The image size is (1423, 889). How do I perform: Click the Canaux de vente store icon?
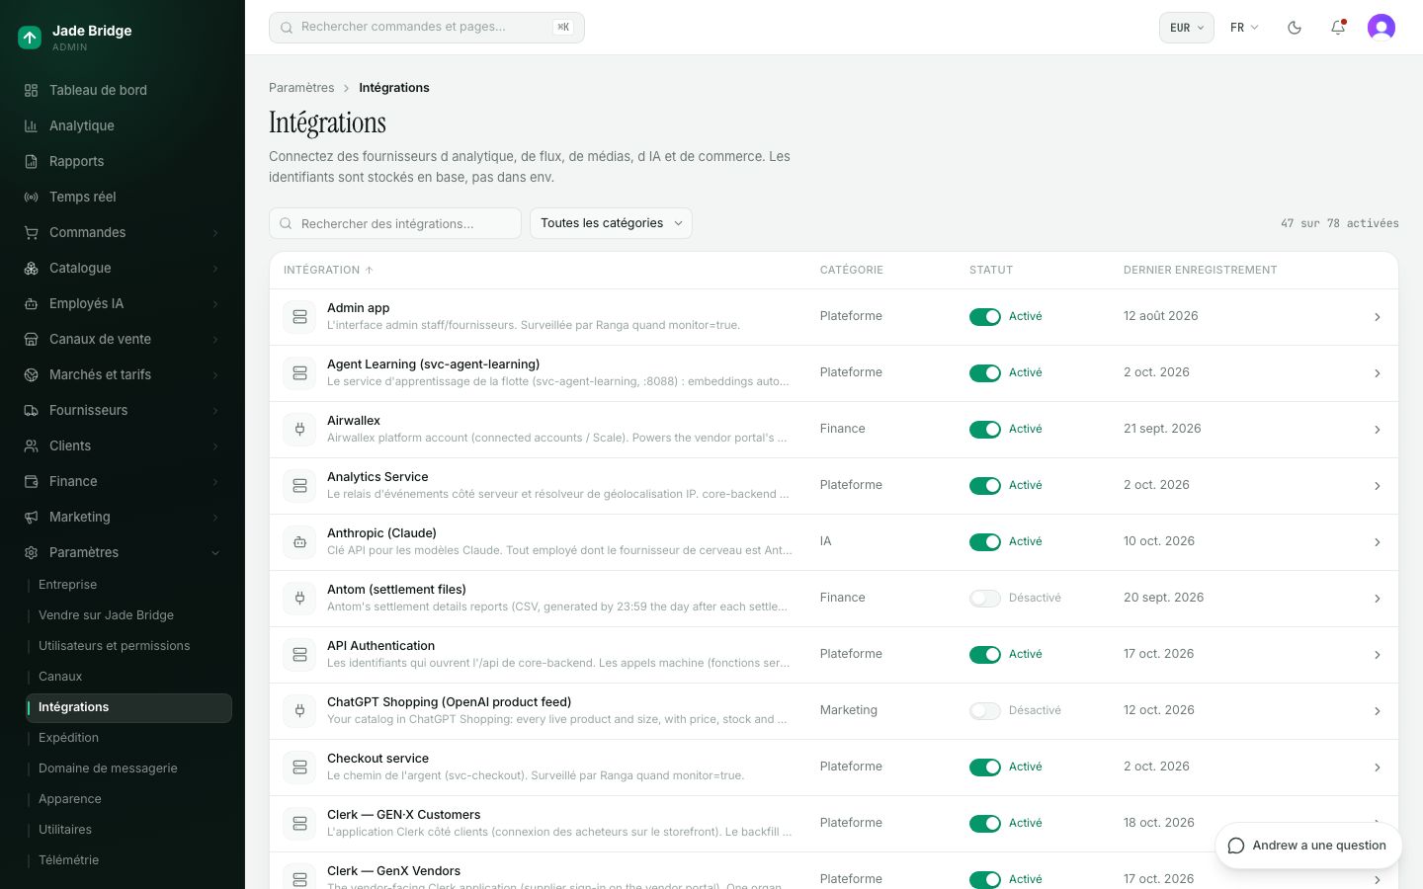click(x=31, y=339)
